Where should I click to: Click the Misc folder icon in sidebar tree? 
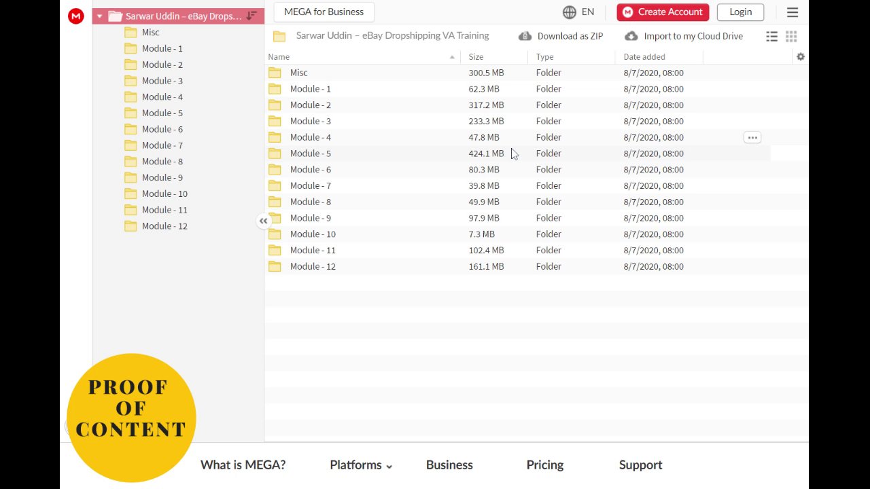(131, 33)
